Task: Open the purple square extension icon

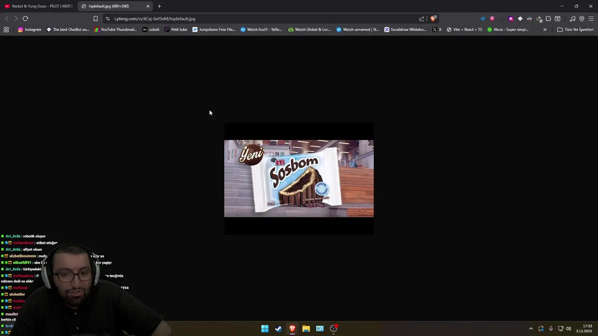Action: coord(511,19)
